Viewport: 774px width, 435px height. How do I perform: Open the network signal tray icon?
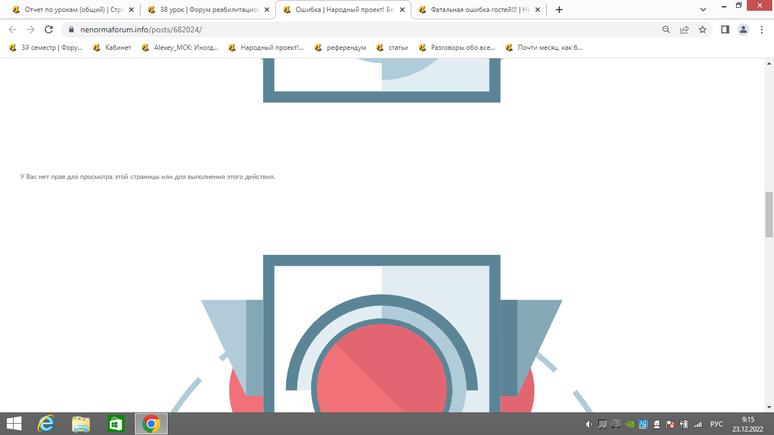tap(698, 424)
